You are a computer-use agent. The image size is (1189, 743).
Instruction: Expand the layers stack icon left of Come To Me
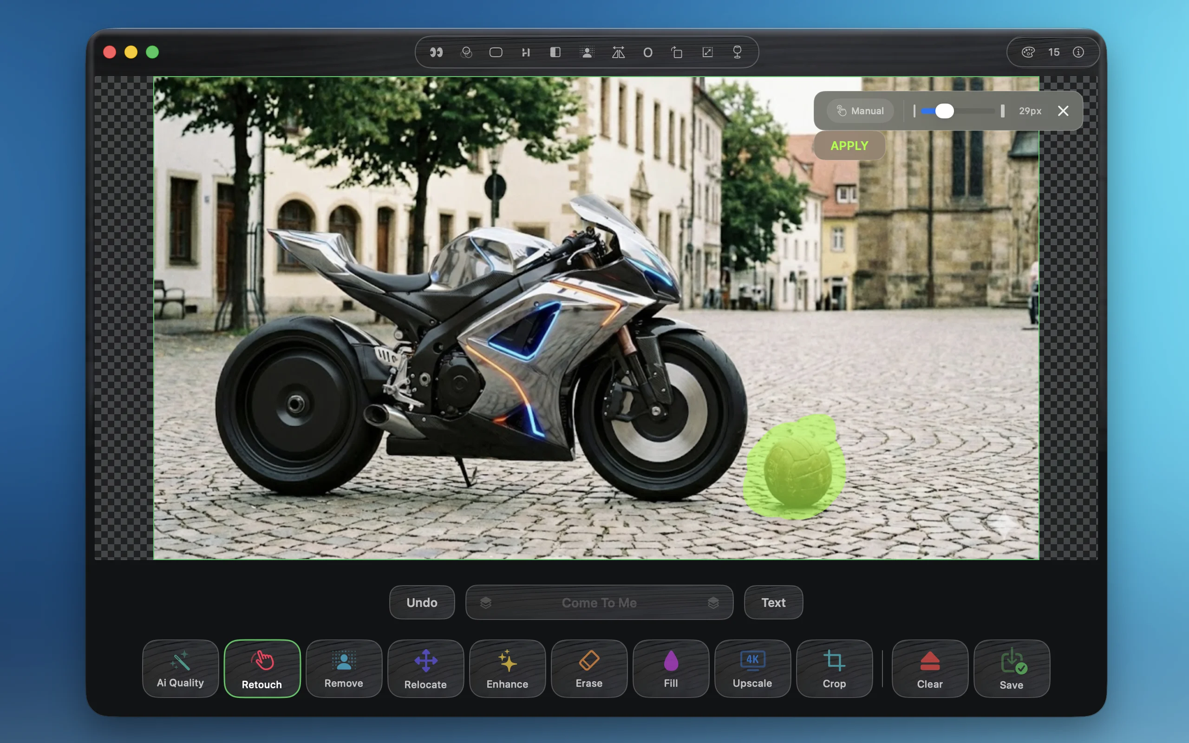click(x=486, y=602)
